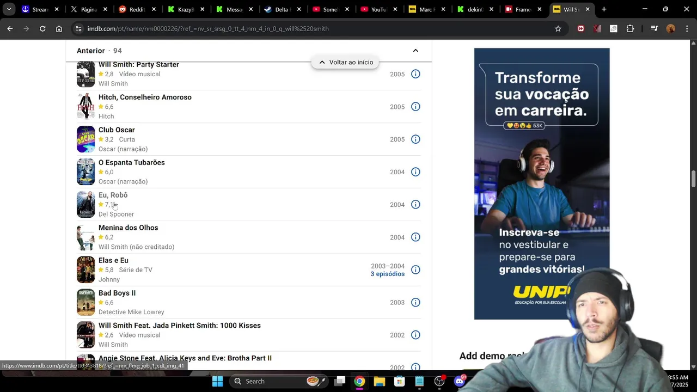The width and height of the screenshot is (697, 392).
Task: Open info icon for Menina dos Olhos
Action: (415, 237)
